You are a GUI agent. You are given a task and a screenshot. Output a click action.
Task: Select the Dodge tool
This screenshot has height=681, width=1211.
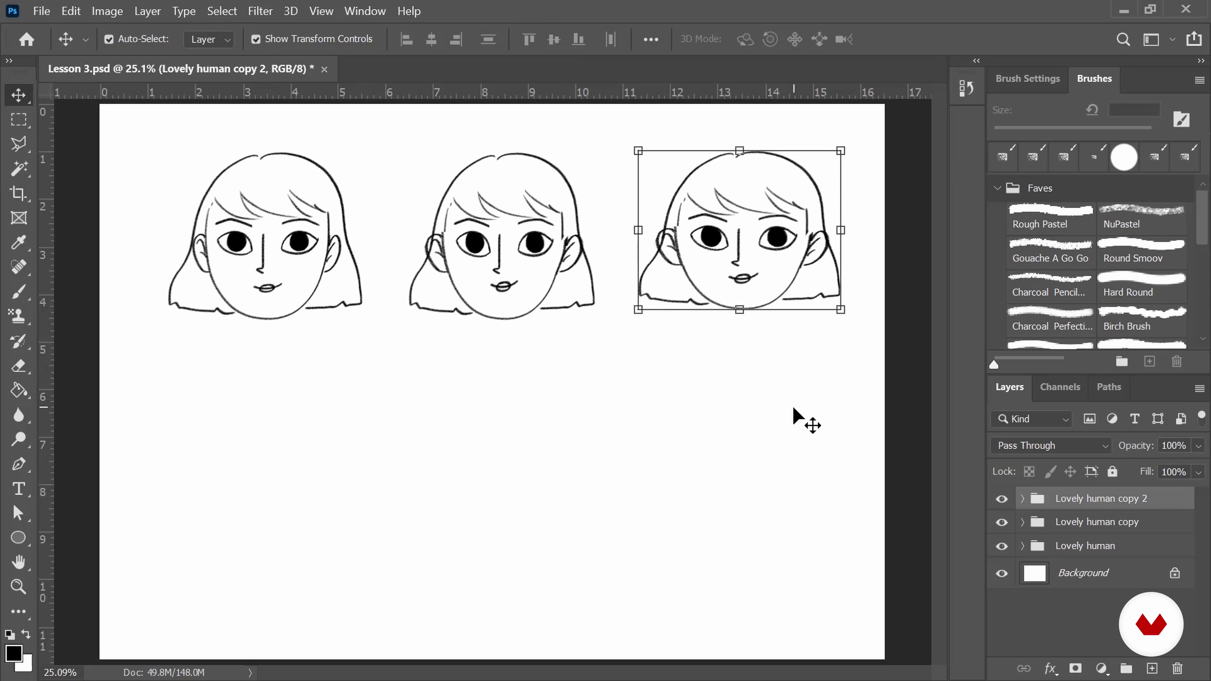pyautogui.click(x=19, y=439)
